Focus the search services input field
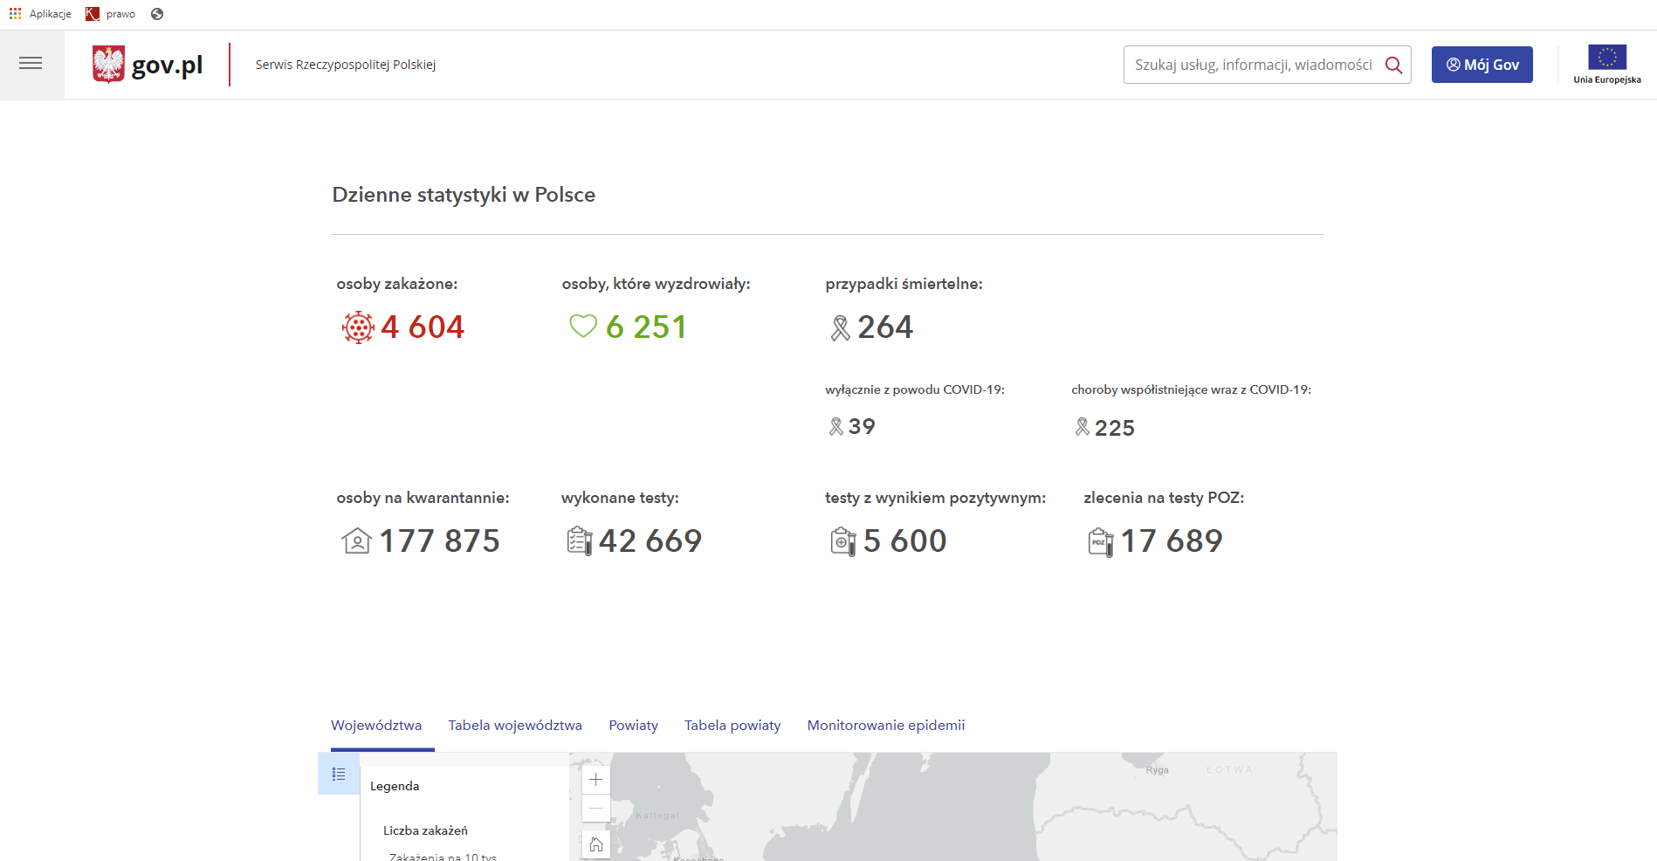The image size is (1657, 861). click(x=1253, y=65)
